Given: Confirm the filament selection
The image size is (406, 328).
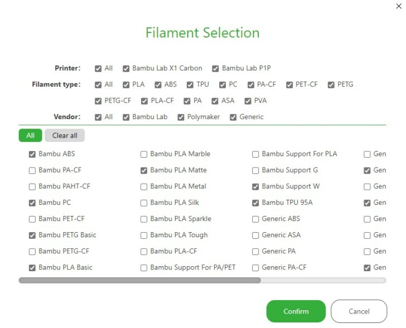Looking at the screenshot, I should (x=296, y=311).
